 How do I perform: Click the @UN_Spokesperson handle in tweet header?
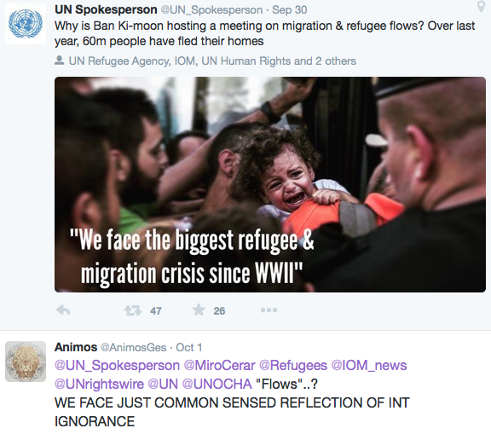211,10
